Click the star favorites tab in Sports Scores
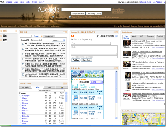166x127 pixels. click(62, 87)
